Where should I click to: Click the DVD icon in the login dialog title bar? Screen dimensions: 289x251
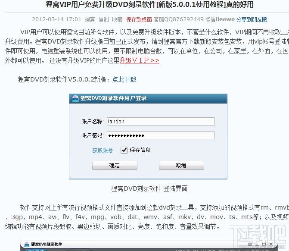click(75, 98)
